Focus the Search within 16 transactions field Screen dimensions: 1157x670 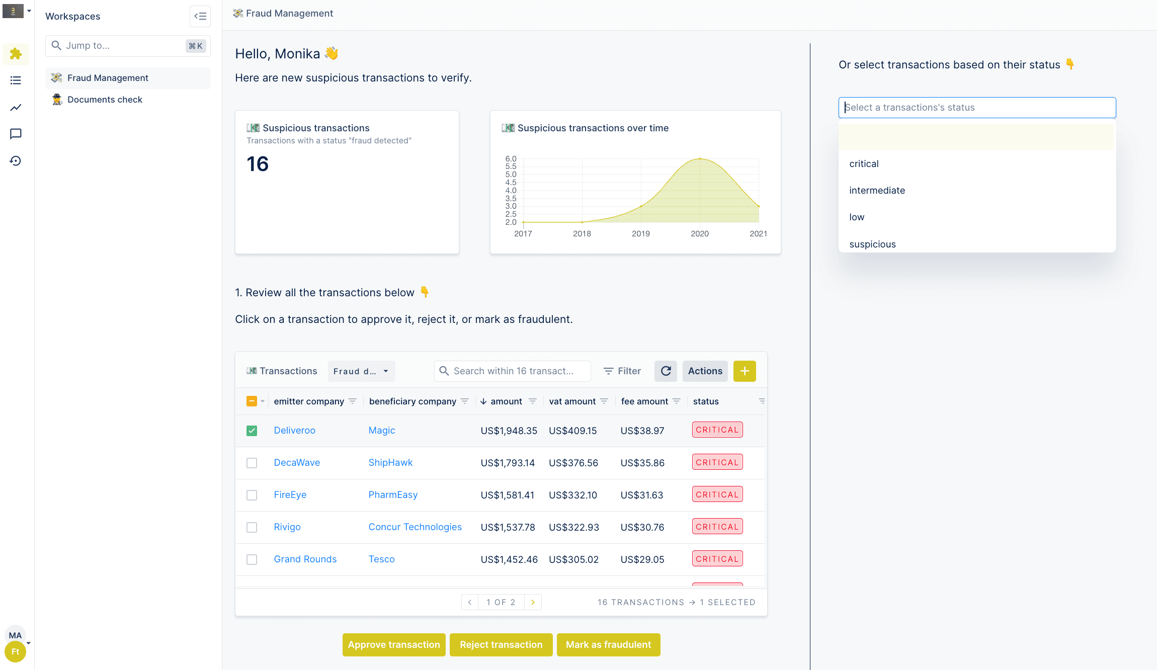(513, 371)
